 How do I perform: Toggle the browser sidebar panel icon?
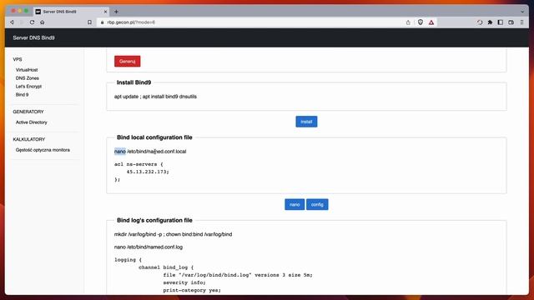501,22
